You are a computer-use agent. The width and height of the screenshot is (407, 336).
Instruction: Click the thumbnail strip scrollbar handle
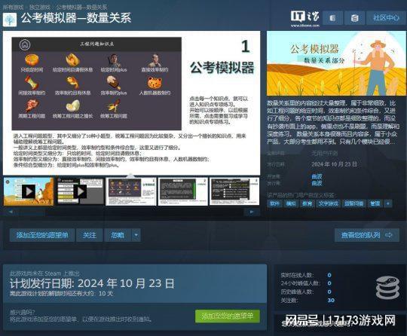coord(32,212)
